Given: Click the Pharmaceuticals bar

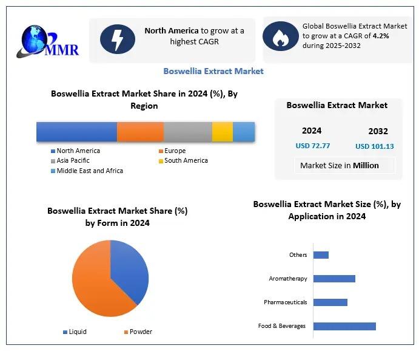Looking at the screenshot, I should tap(330, 302).
